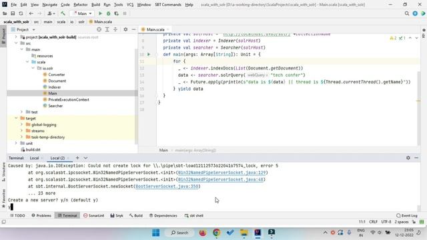Click the UTF-8 encoding indicator

pyautogui.click(x=386, y=222)
